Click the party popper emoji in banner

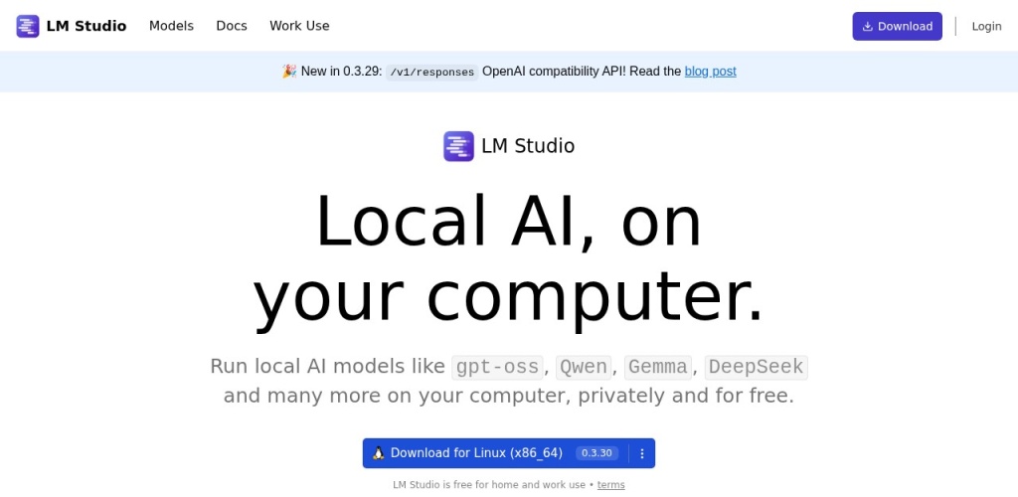289,72
